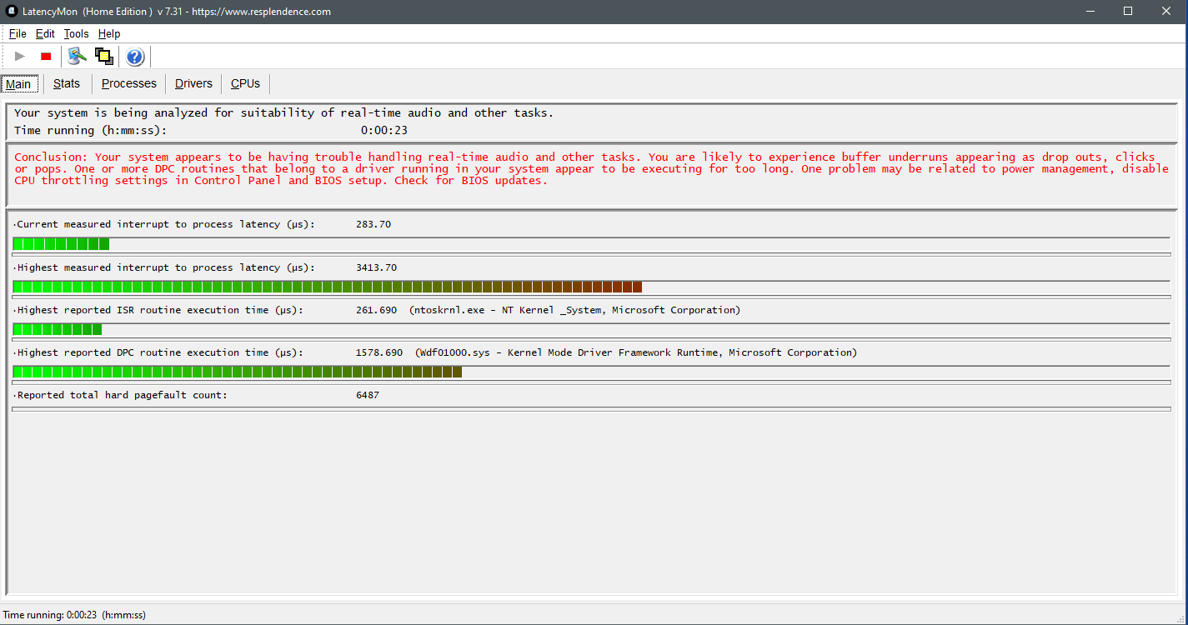Image resolution: width=1188 pixels, height=625 pixels.
Task: Open the Tools menu
Action: [76, 33]
